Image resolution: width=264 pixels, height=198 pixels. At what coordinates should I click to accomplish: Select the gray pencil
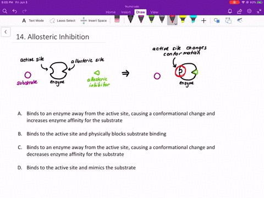pos(162,19)
